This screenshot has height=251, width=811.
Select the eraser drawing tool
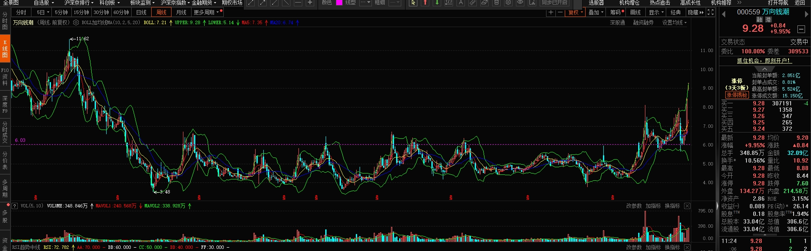pyautogui.click(x=484, y=3)
